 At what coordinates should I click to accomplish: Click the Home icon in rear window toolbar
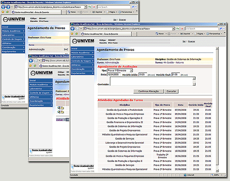point(69,12)
